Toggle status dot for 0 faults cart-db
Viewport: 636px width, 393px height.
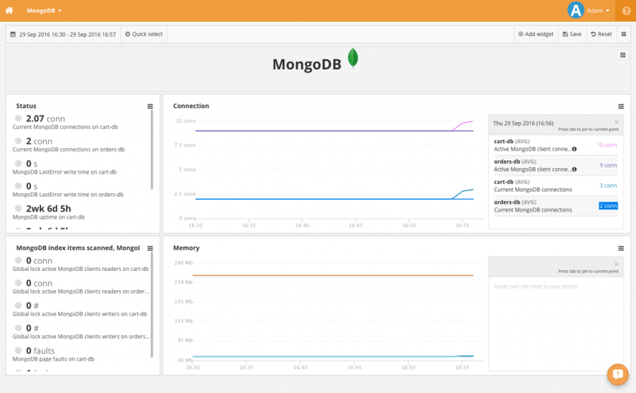[18, 350]
